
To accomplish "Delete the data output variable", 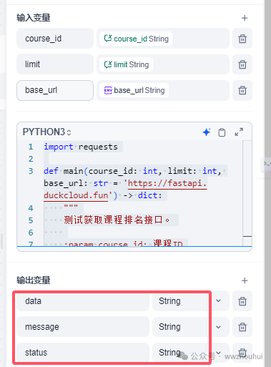I will (242, 301).
